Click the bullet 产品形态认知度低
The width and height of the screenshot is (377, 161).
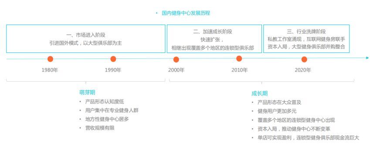pyautogui.click(x=105, y=102)
